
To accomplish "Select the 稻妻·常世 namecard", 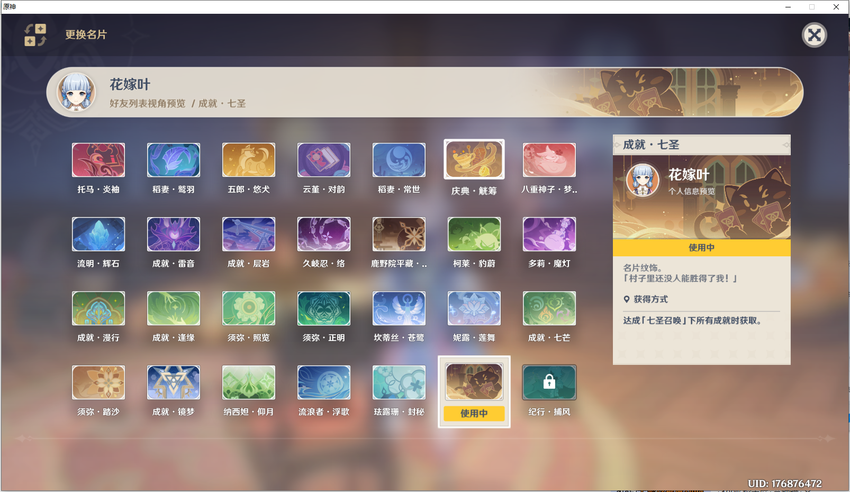I will tap(399, 160).
